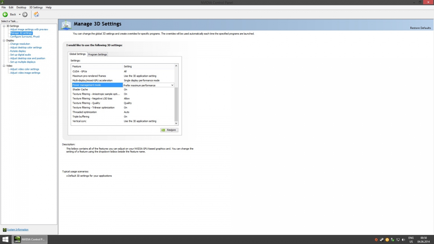The width and height of the screenshot is (434, 244).
Task: Open the taskbar clock showing 00:50
Action: pyautogui.click(x=423, y=240)
